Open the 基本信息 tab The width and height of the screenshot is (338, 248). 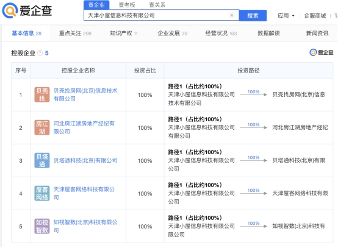[26, 33]
